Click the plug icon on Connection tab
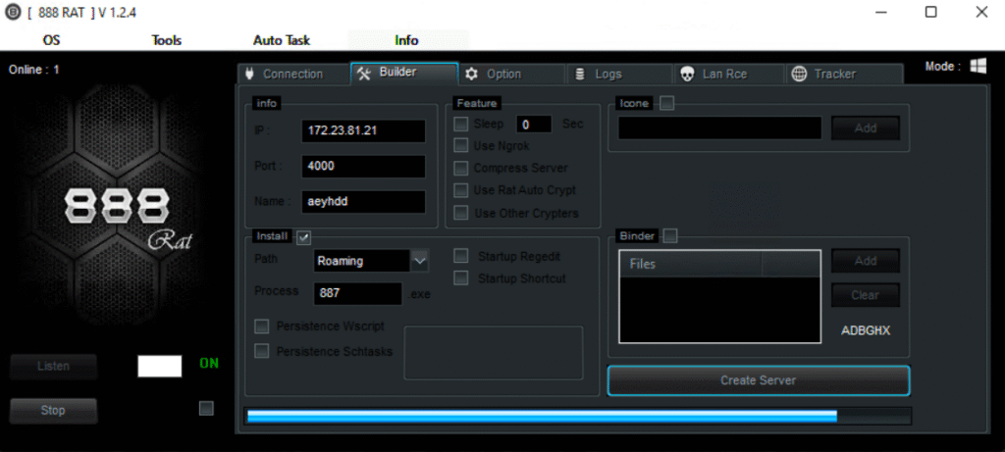 (x=249, y=74)
